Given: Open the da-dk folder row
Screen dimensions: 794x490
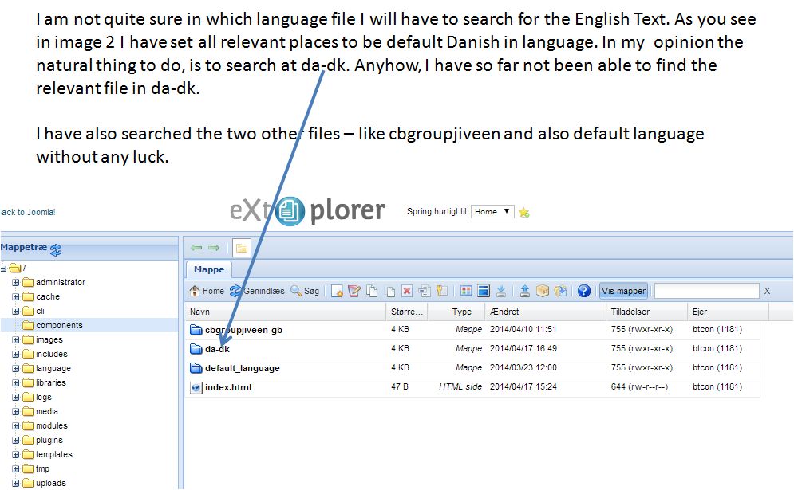Looking at the screenshot, I should [472, 349].
